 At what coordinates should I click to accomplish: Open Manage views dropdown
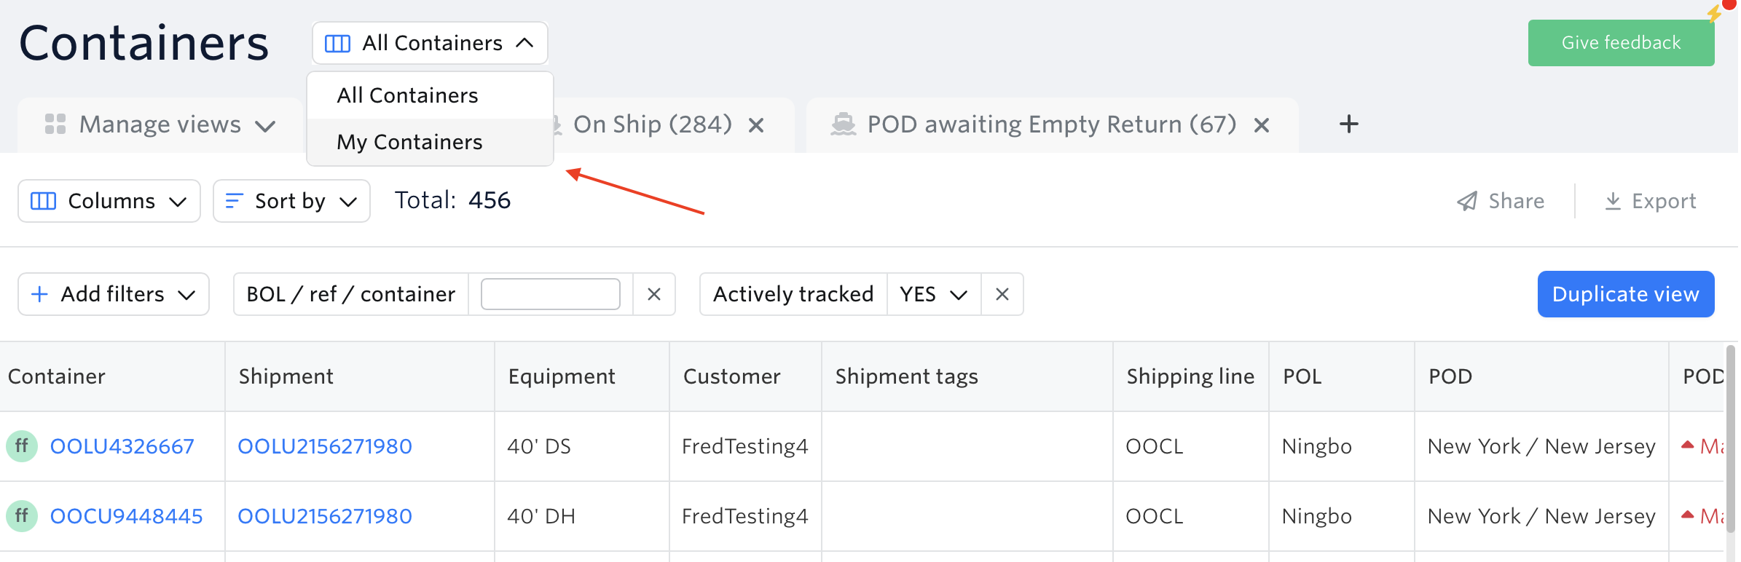(x=160, y=125)
